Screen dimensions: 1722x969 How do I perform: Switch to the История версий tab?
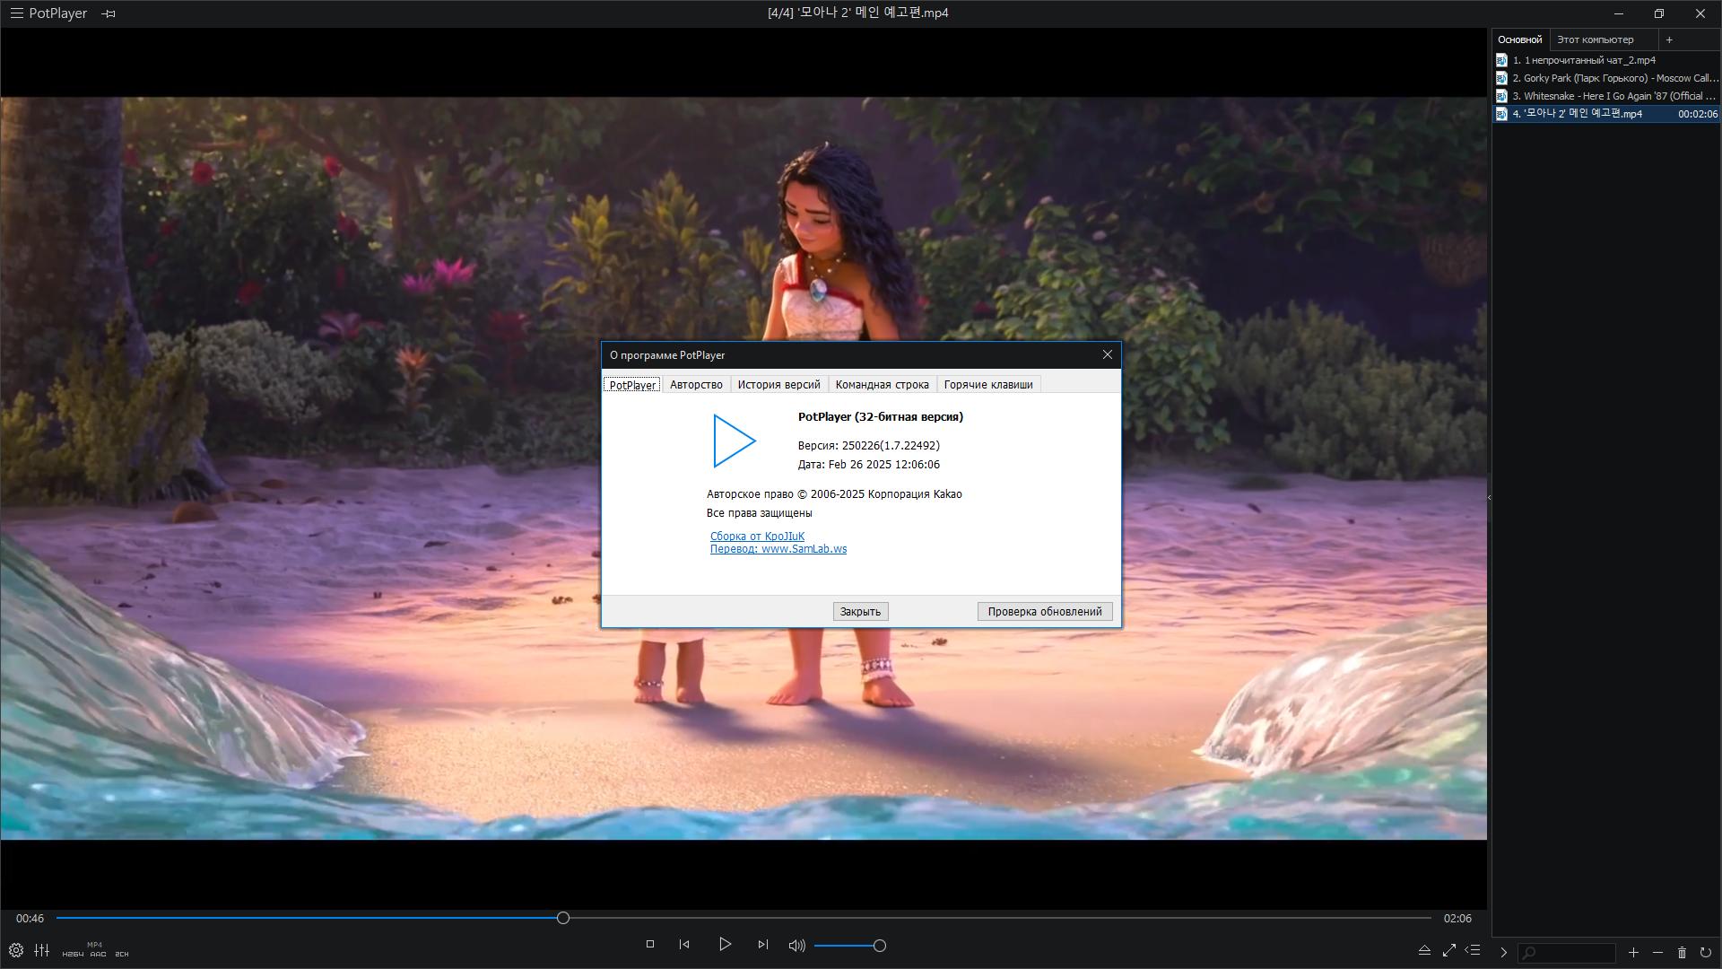tap(778, 385)
